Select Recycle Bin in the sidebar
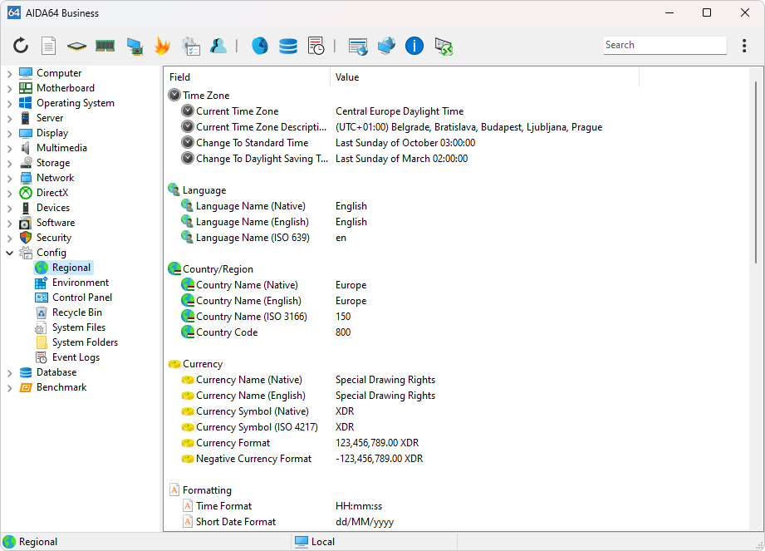 [x=76, y=312]
